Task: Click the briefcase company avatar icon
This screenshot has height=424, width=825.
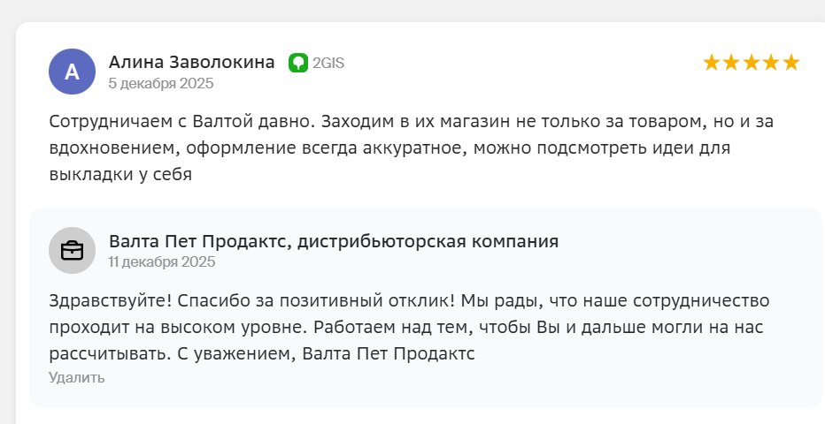Action: pyautogui.click(x=72, y=251)
